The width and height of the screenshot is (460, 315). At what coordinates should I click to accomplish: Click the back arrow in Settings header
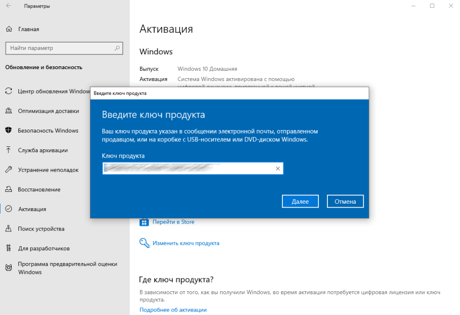click(8, 5)
